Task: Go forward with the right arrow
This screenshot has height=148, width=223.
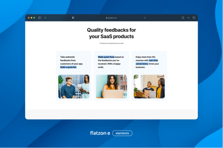Action: coord(50,18)
